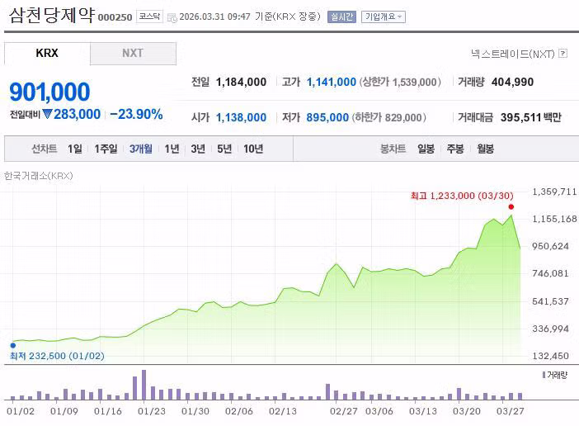Click the NXT help question-mark icon
This screenshot has height=426, width=579.
tap(563, 53)
